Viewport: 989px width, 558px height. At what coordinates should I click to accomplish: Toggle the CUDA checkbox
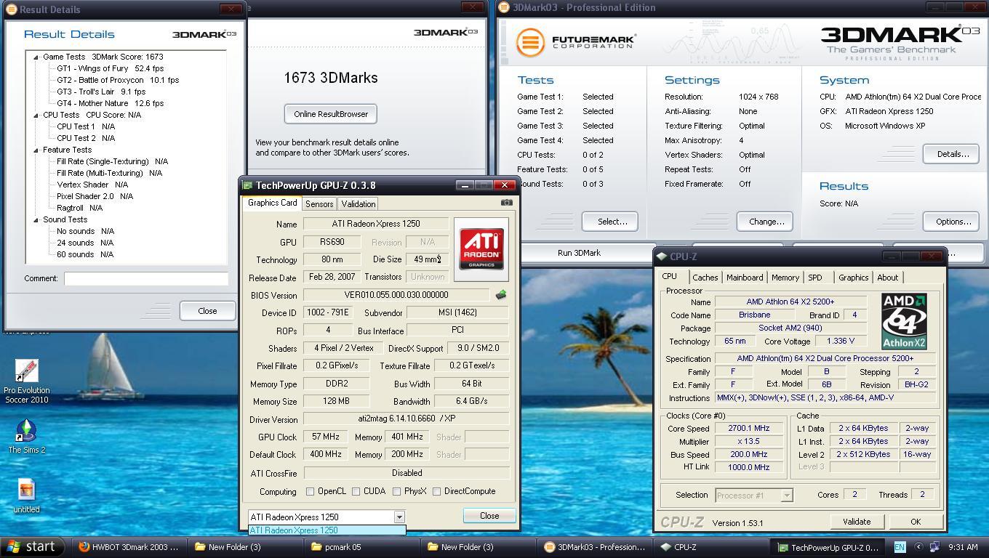[356, 492]
